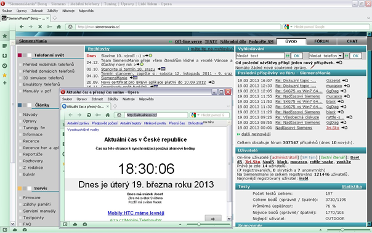Open TESTY link in top navigation
The height and width of the screenshot is (233, 372).
point(211,41)
